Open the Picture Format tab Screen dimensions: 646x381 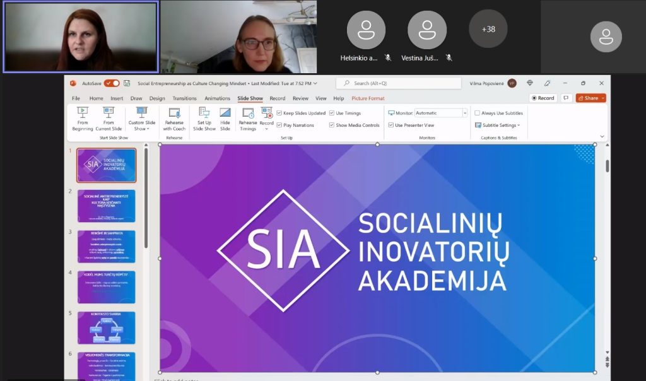[368, 98]
